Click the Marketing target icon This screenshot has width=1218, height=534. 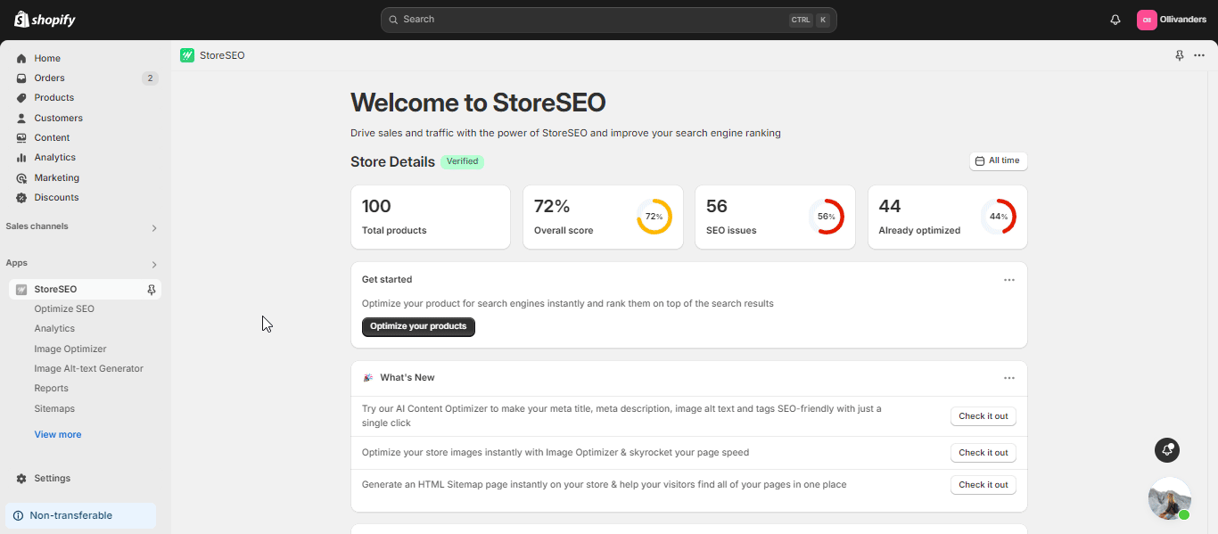[21, 177]
